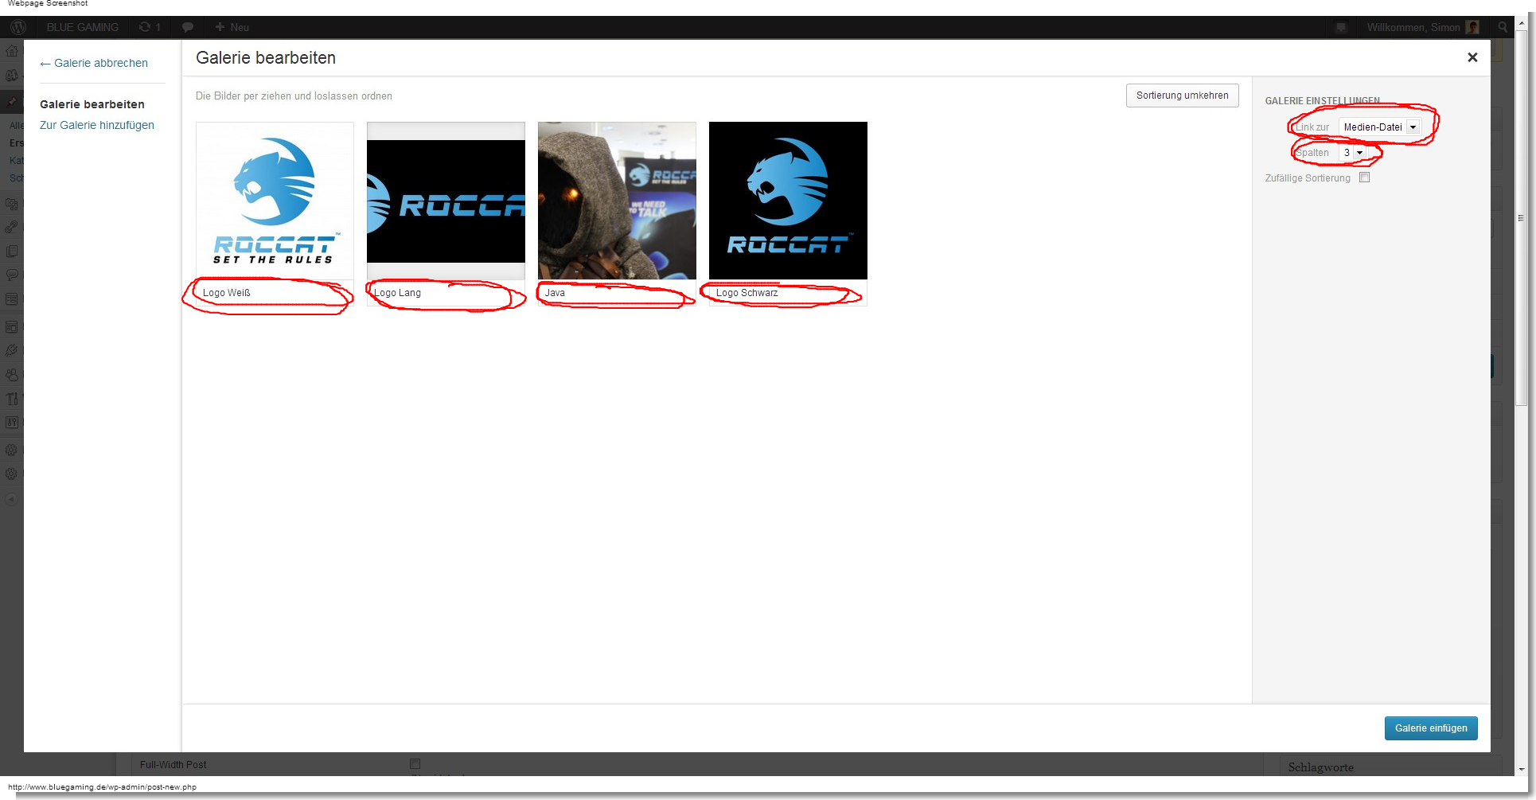Click the Logo Schwarz caption field

pyautogui.click(x=788, y=293)
